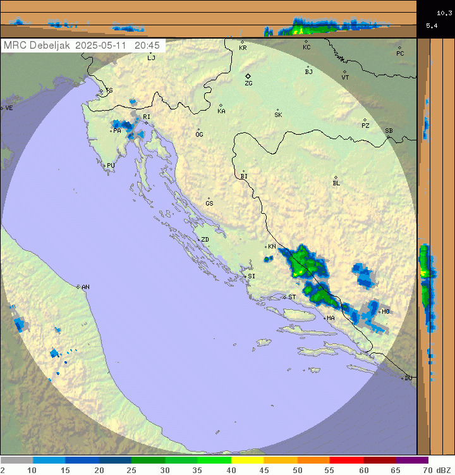This screenshot has height=475, width=455.
Task: Click the legend value 55
Action: [329, 470]
